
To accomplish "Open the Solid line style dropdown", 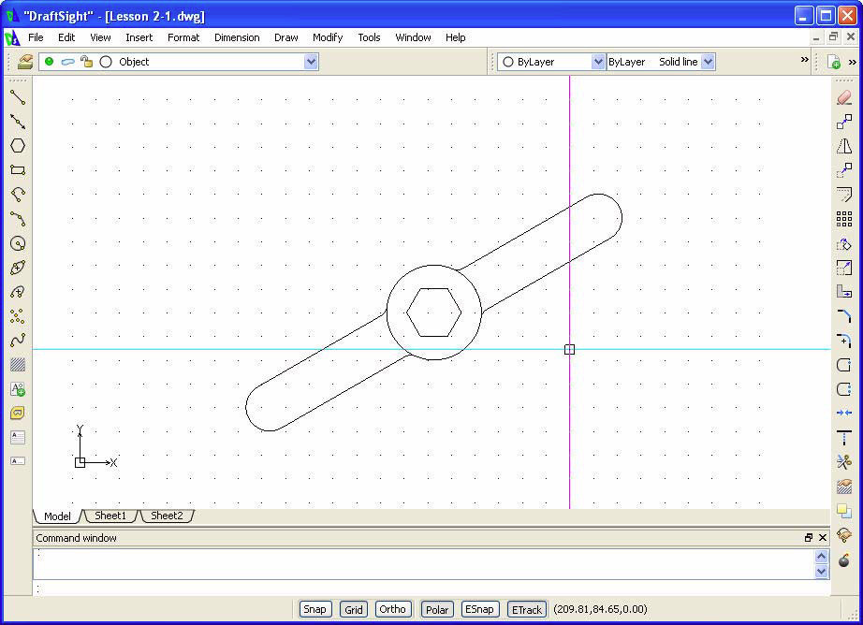I will pos(708,62).
